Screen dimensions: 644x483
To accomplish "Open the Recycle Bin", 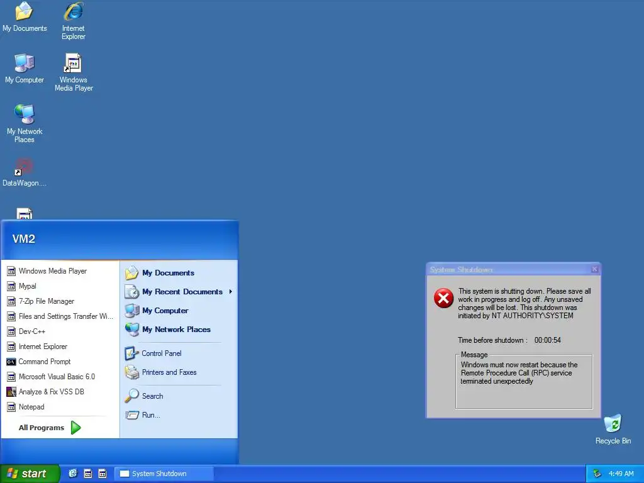I will 613,429.
